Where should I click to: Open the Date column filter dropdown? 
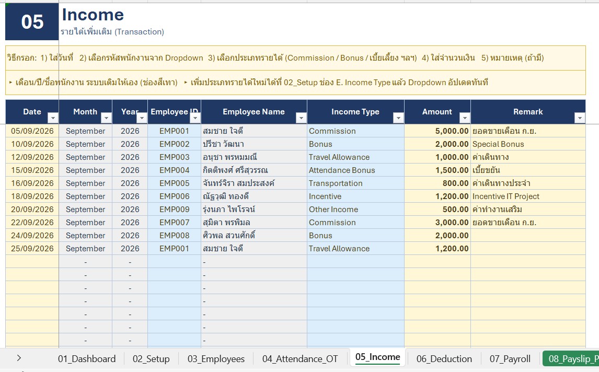click(53, 118)
